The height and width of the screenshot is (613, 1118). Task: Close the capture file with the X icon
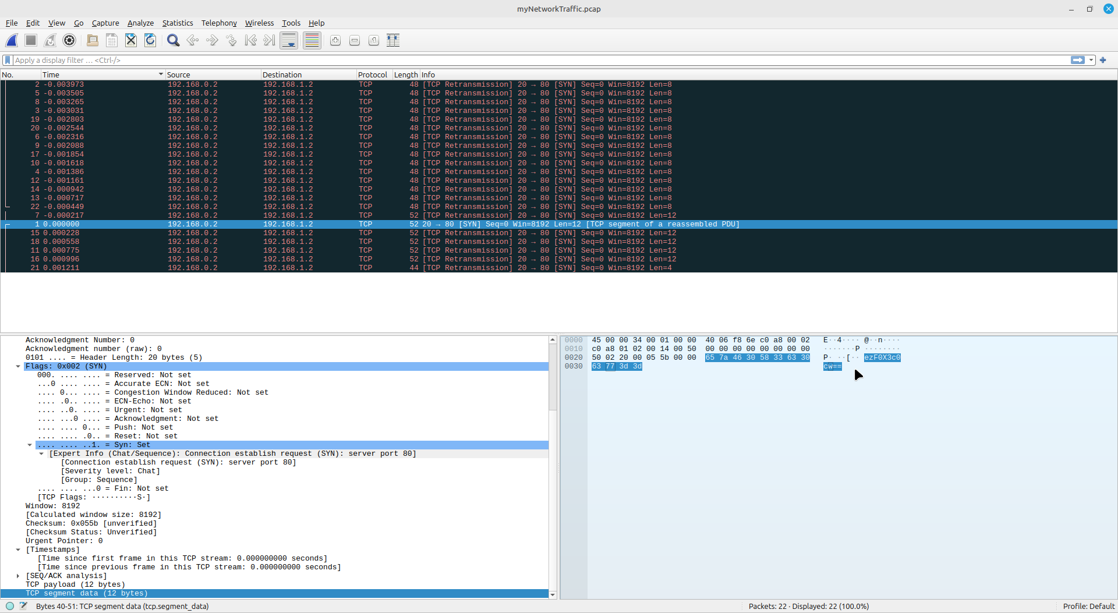pyautogui.click(x=131, y=40)
